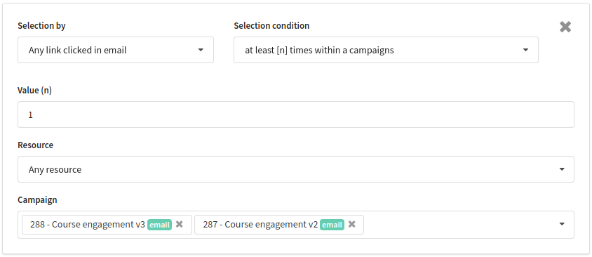Screen dimensions: 592x257
Task: Click 'at least [n] times within a campaigns' text
Action: (x=319, y=50)
